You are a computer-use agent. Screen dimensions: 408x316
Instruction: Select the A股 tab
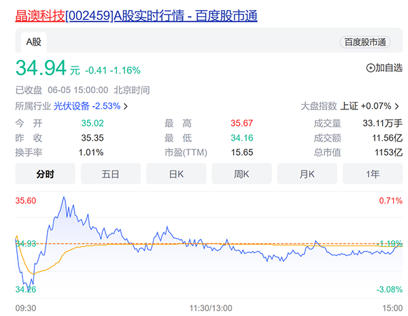coord(34,42)
